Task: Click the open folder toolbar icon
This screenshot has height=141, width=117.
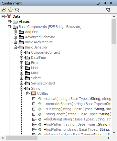Action: pos(4,10)
